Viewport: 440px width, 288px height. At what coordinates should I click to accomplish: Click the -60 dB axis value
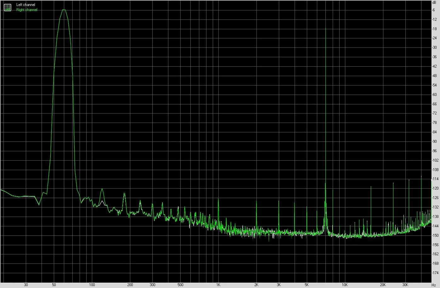(x=434, y=95)
